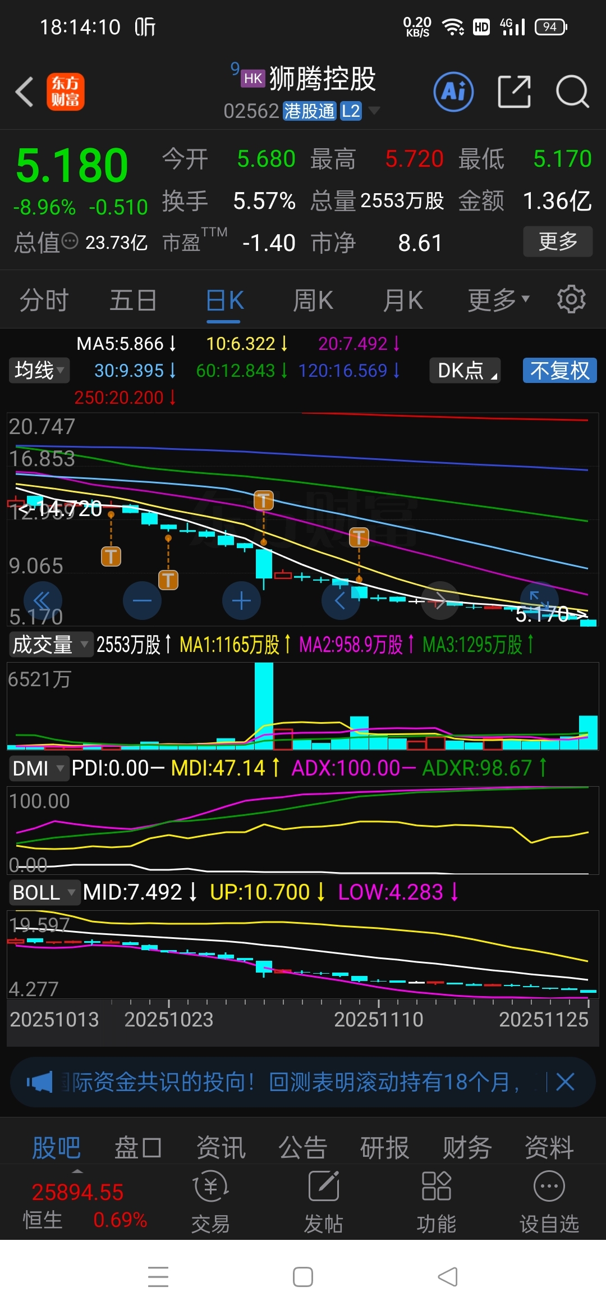Tap Android back triangle button
The image size is (606, 1314).
pos(448,1277)
